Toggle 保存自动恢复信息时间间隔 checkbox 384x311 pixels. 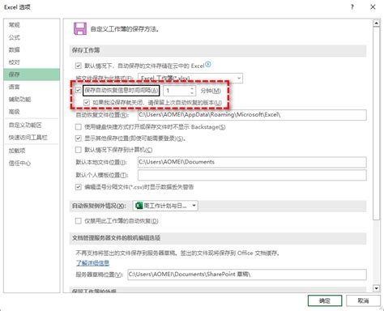79,90
